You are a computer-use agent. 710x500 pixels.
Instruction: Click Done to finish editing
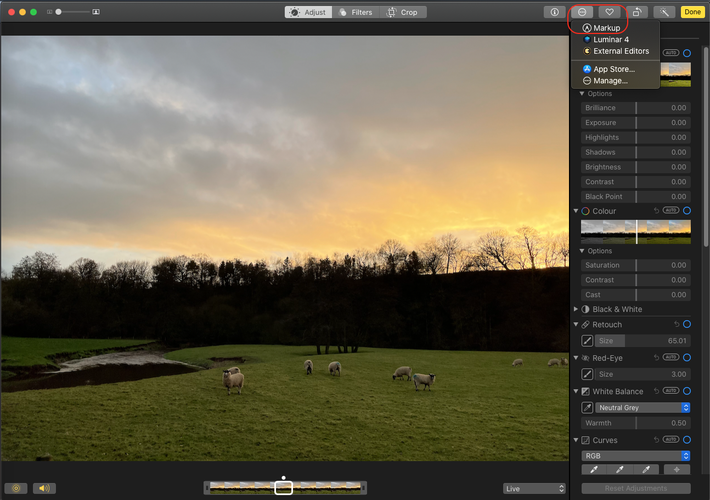[692, 12]
